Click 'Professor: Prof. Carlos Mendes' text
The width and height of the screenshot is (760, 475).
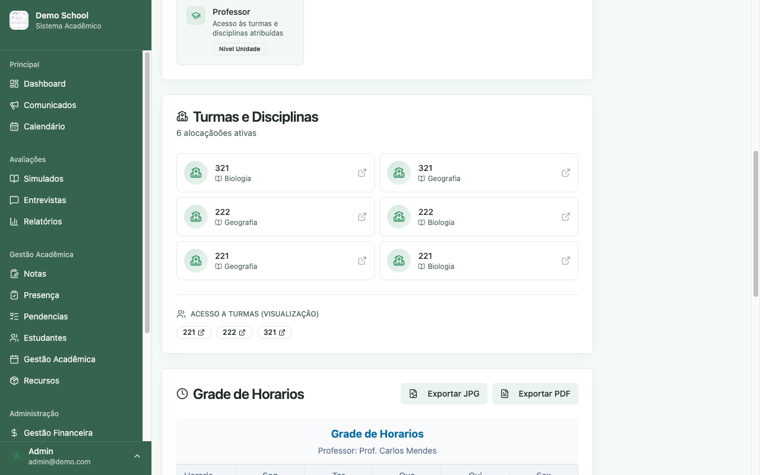pos(377,451)
